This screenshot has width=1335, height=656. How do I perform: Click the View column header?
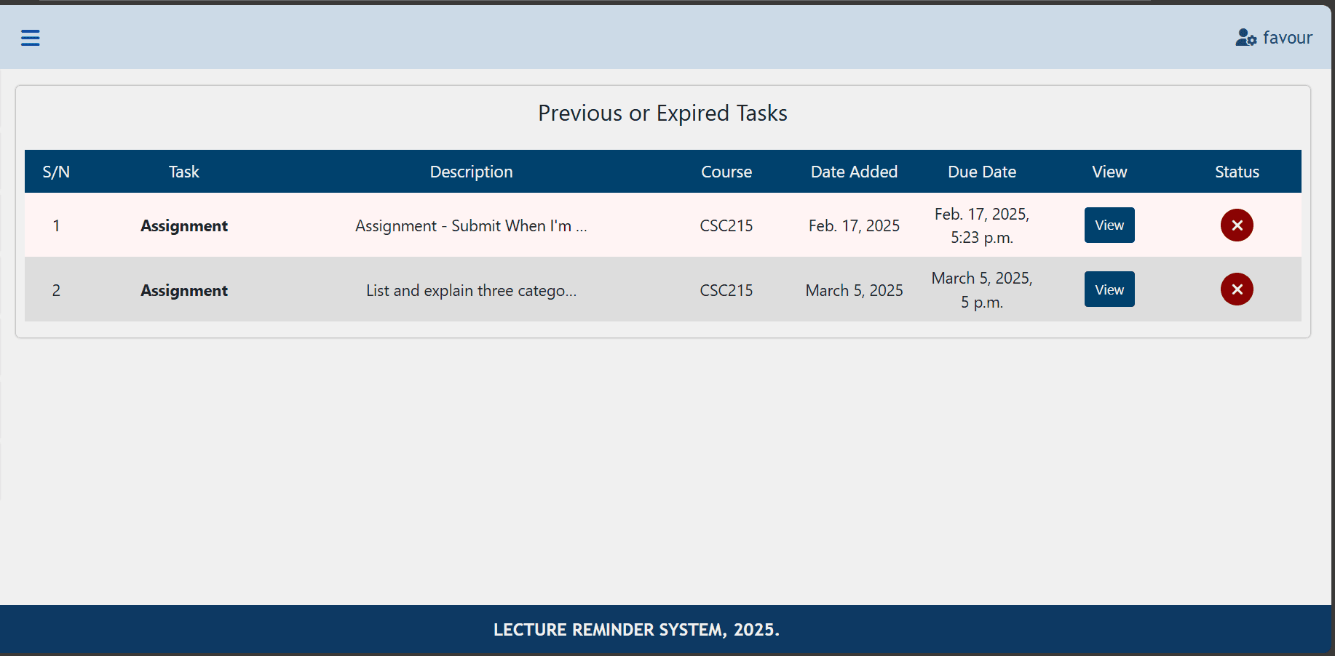[x=1109, y=172]
